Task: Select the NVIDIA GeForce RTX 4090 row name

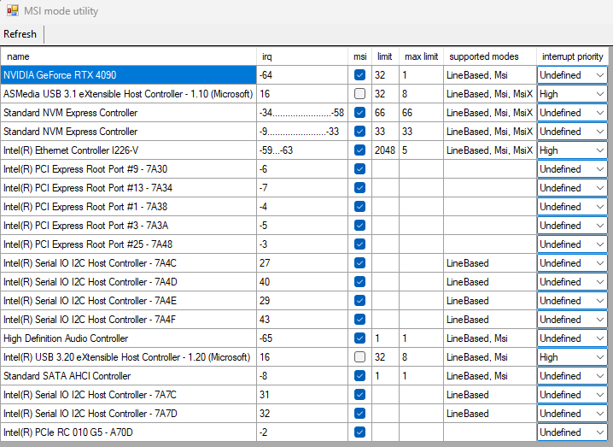Action: [129, 74]
